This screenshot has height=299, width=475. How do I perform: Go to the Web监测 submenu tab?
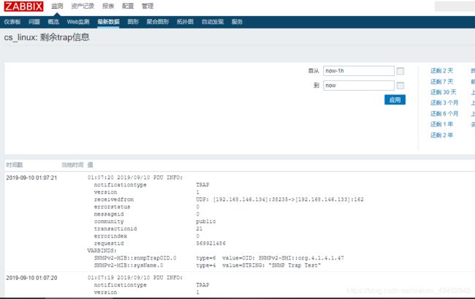78,22
